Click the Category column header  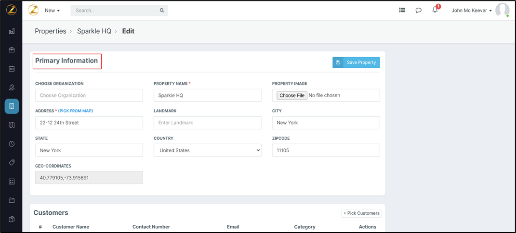(304, 227)
